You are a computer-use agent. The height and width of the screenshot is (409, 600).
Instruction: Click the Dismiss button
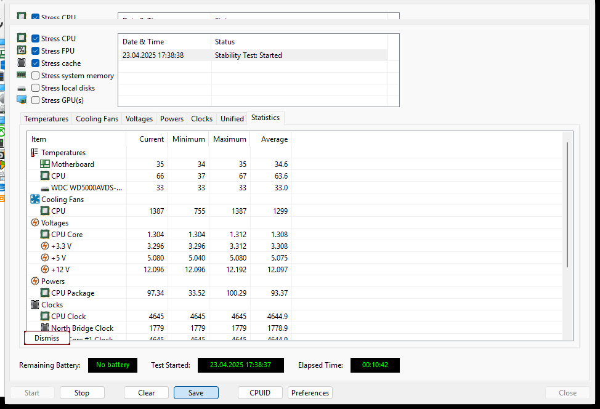coord(47,338)
